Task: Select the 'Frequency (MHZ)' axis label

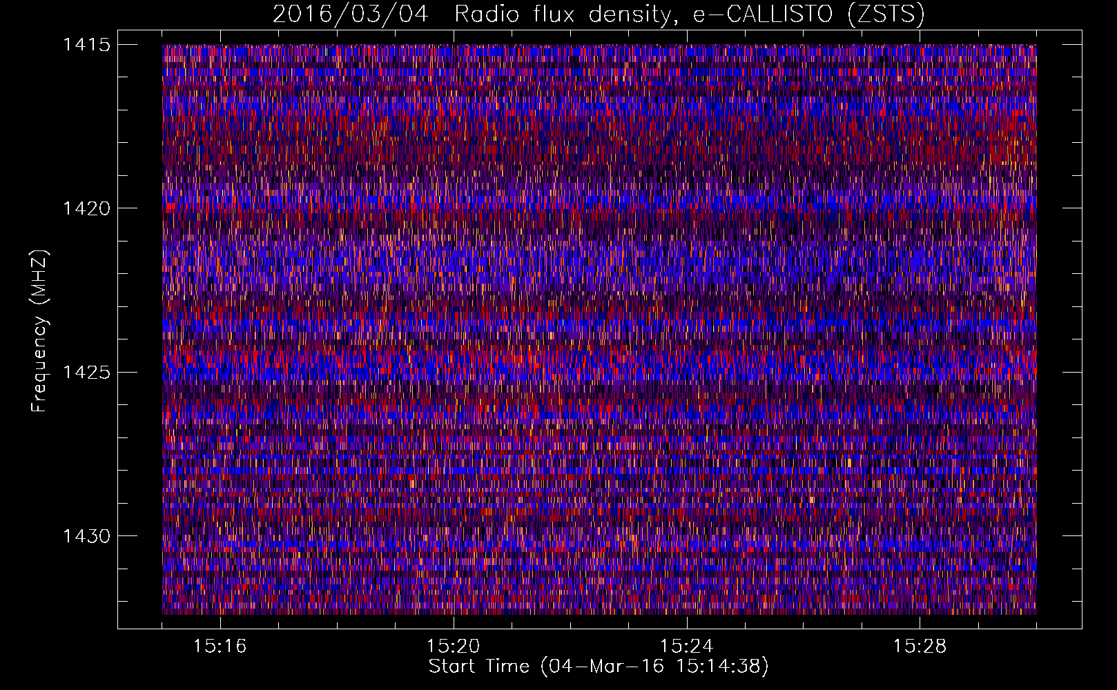Action: click(39, 331)
